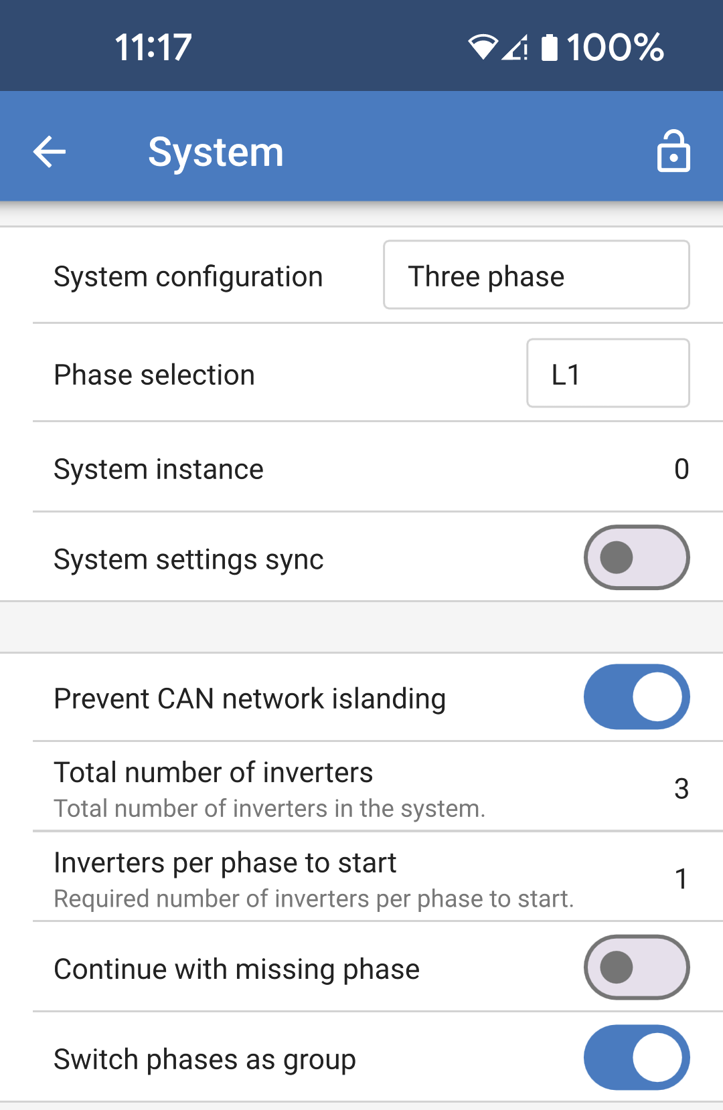
Task: Tap the cellular signal icon
Action: tap(515, 47)
